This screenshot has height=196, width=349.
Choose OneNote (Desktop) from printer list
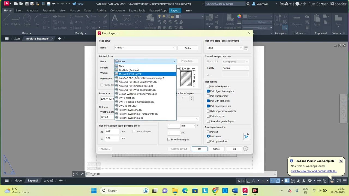click(145, 70)
